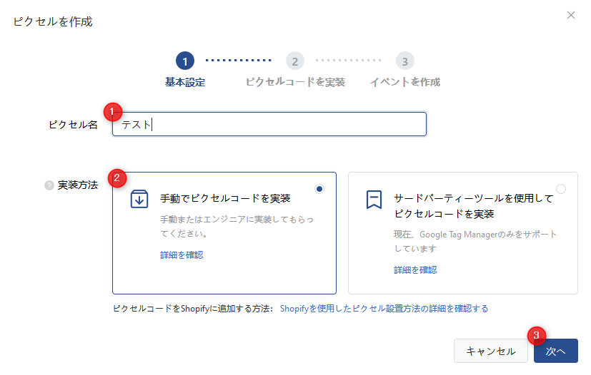This screenshot has width=591, height=375.
Task: Click step 1 circle 基本設定
Action: (x=184, y=61)
